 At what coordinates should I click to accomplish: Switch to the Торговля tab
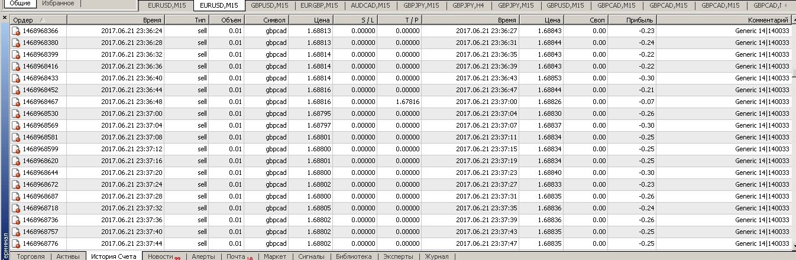pyautogui.click(x=31, y=256)
